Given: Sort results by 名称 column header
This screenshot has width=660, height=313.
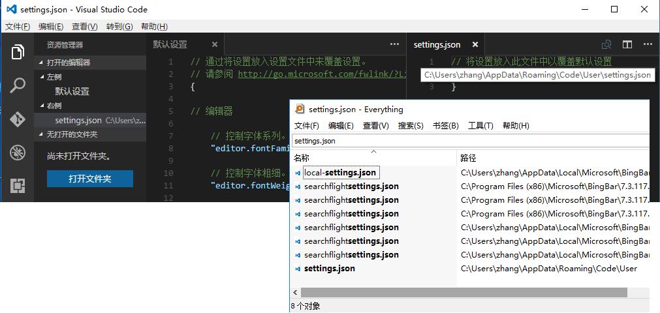Looking at the screenshot, I should point(374,158).
